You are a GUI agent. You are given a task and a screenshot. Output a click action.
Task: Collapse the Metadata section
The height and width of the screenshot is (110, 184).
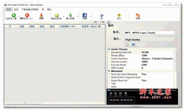tap(109, 71)
